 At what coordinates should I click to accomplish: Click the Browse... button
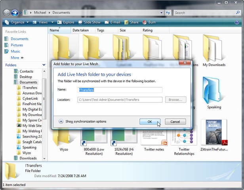[175, 100]
